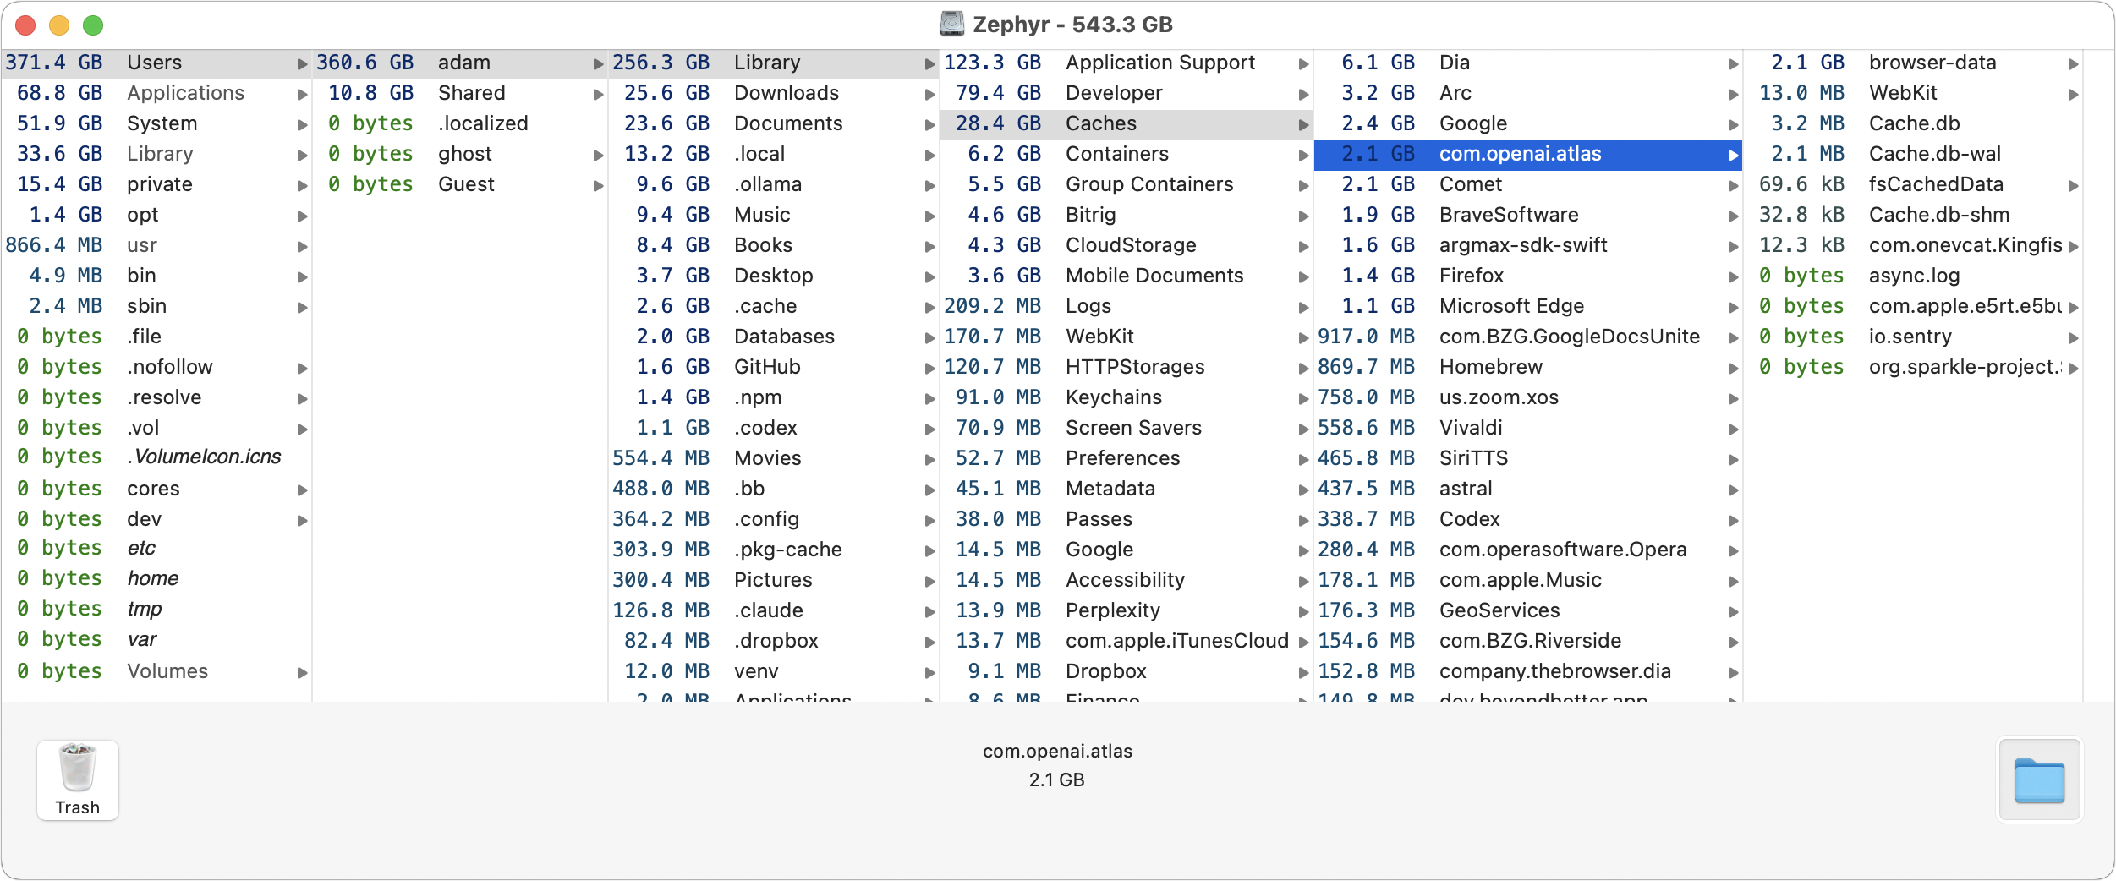Expand the Application Support arrow
This screenshot has height=881, width=2116.
(1303, 63)
